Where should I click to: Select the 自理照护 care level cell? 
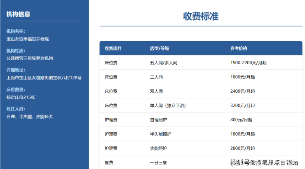click(158, 120)
